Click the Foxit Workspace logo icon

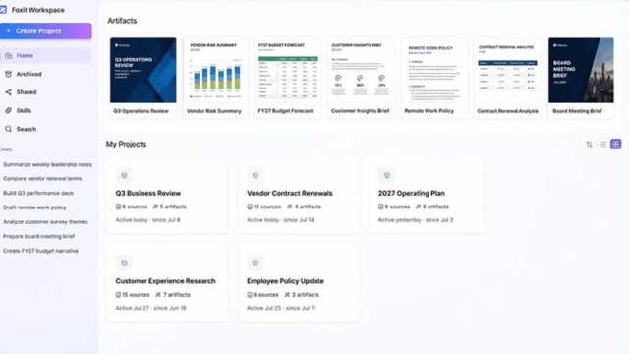(x=3, y=10)
